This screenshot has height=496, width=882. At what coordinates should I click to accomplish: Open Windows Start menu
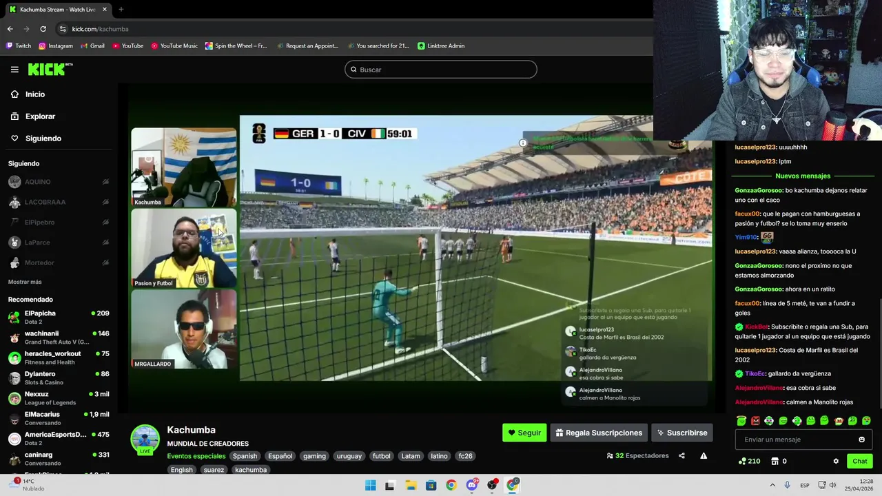point(370,485)
